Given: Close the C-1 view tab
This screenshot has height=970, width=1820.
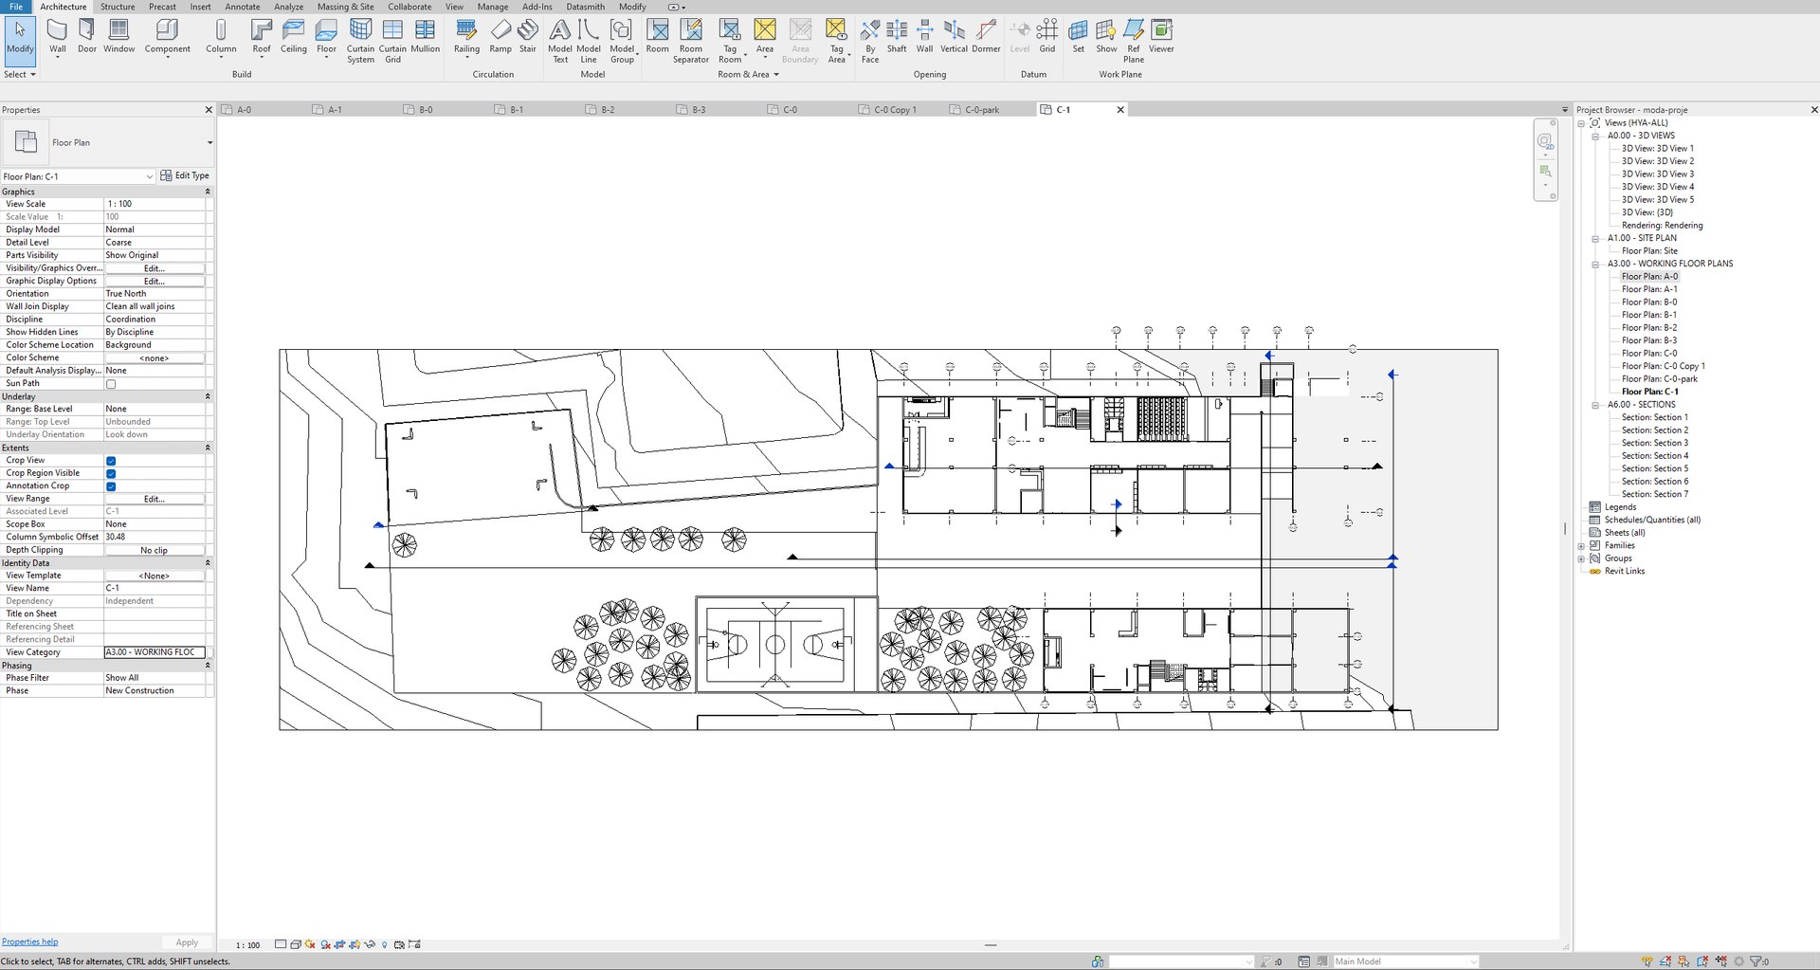Looking at the screenshot, I should pos(1120,110).
